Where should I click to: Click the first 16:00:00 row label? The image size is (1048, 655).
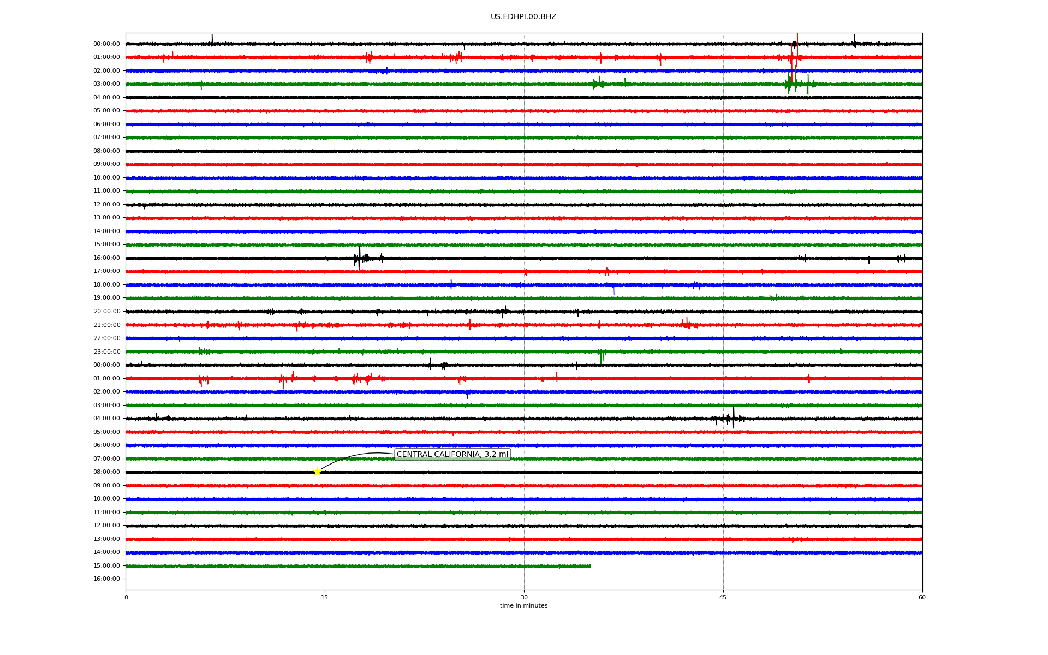pyautogui.click(x=106, y=258)
